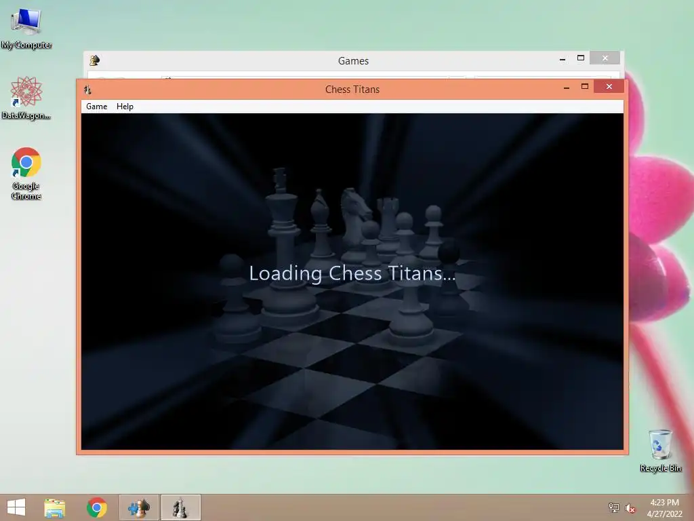Open File Explorer from the taskbar
Viewport: 694px width, 521px height.
(55, 507)
